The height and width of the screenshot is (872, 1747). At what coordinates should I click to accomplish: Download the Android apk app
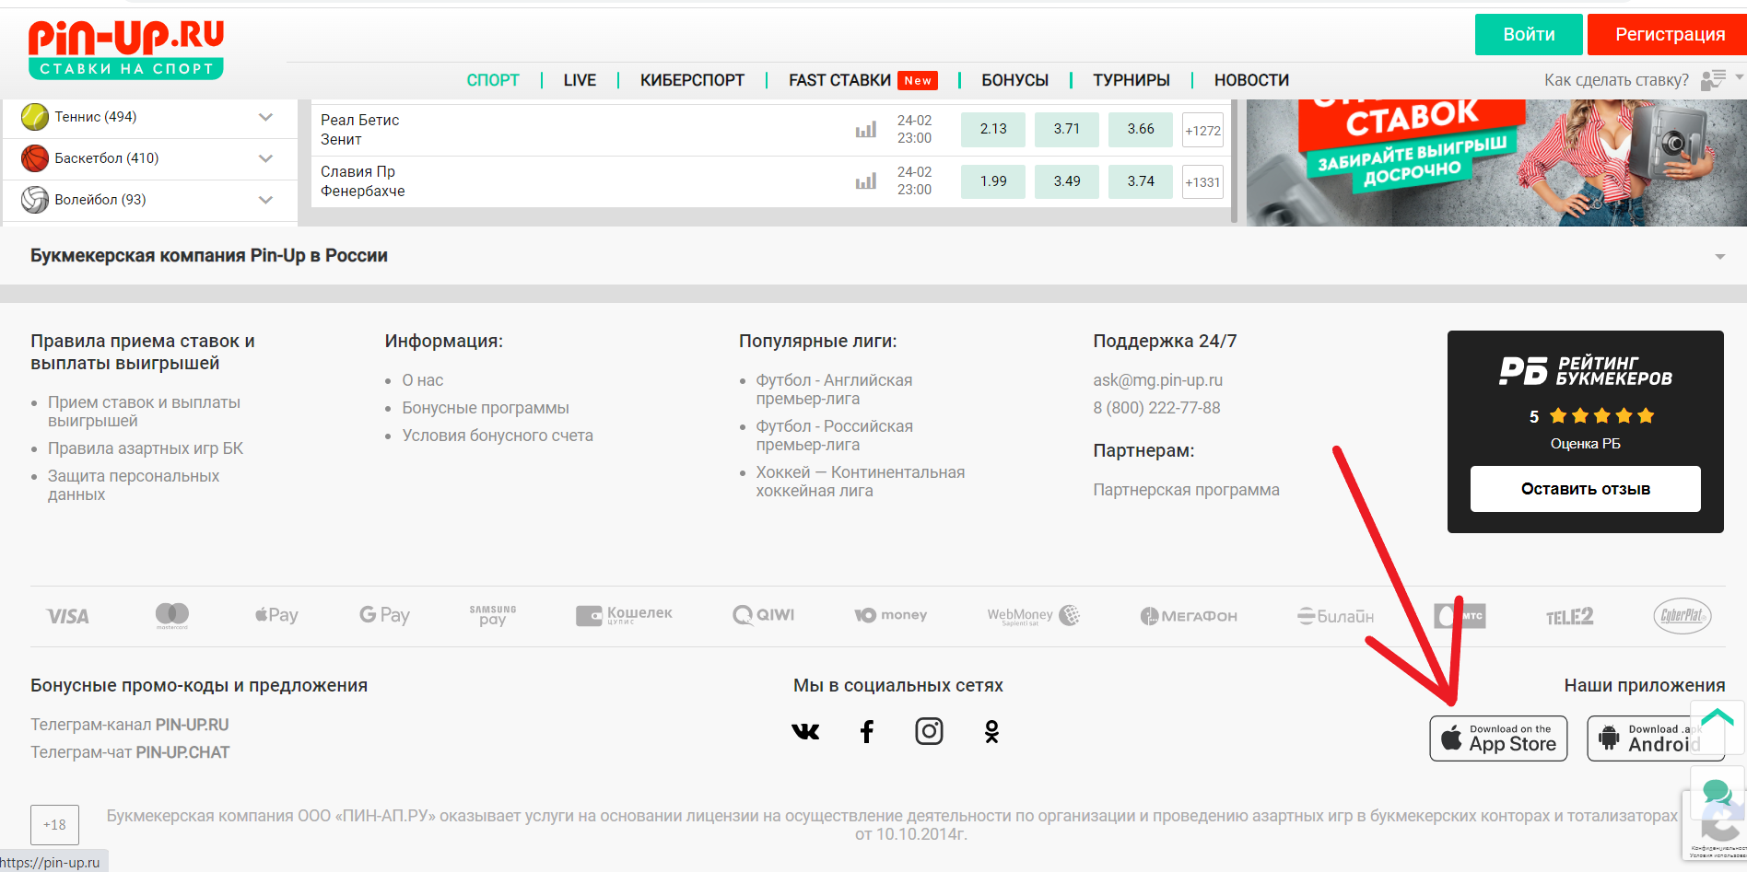1655,738
